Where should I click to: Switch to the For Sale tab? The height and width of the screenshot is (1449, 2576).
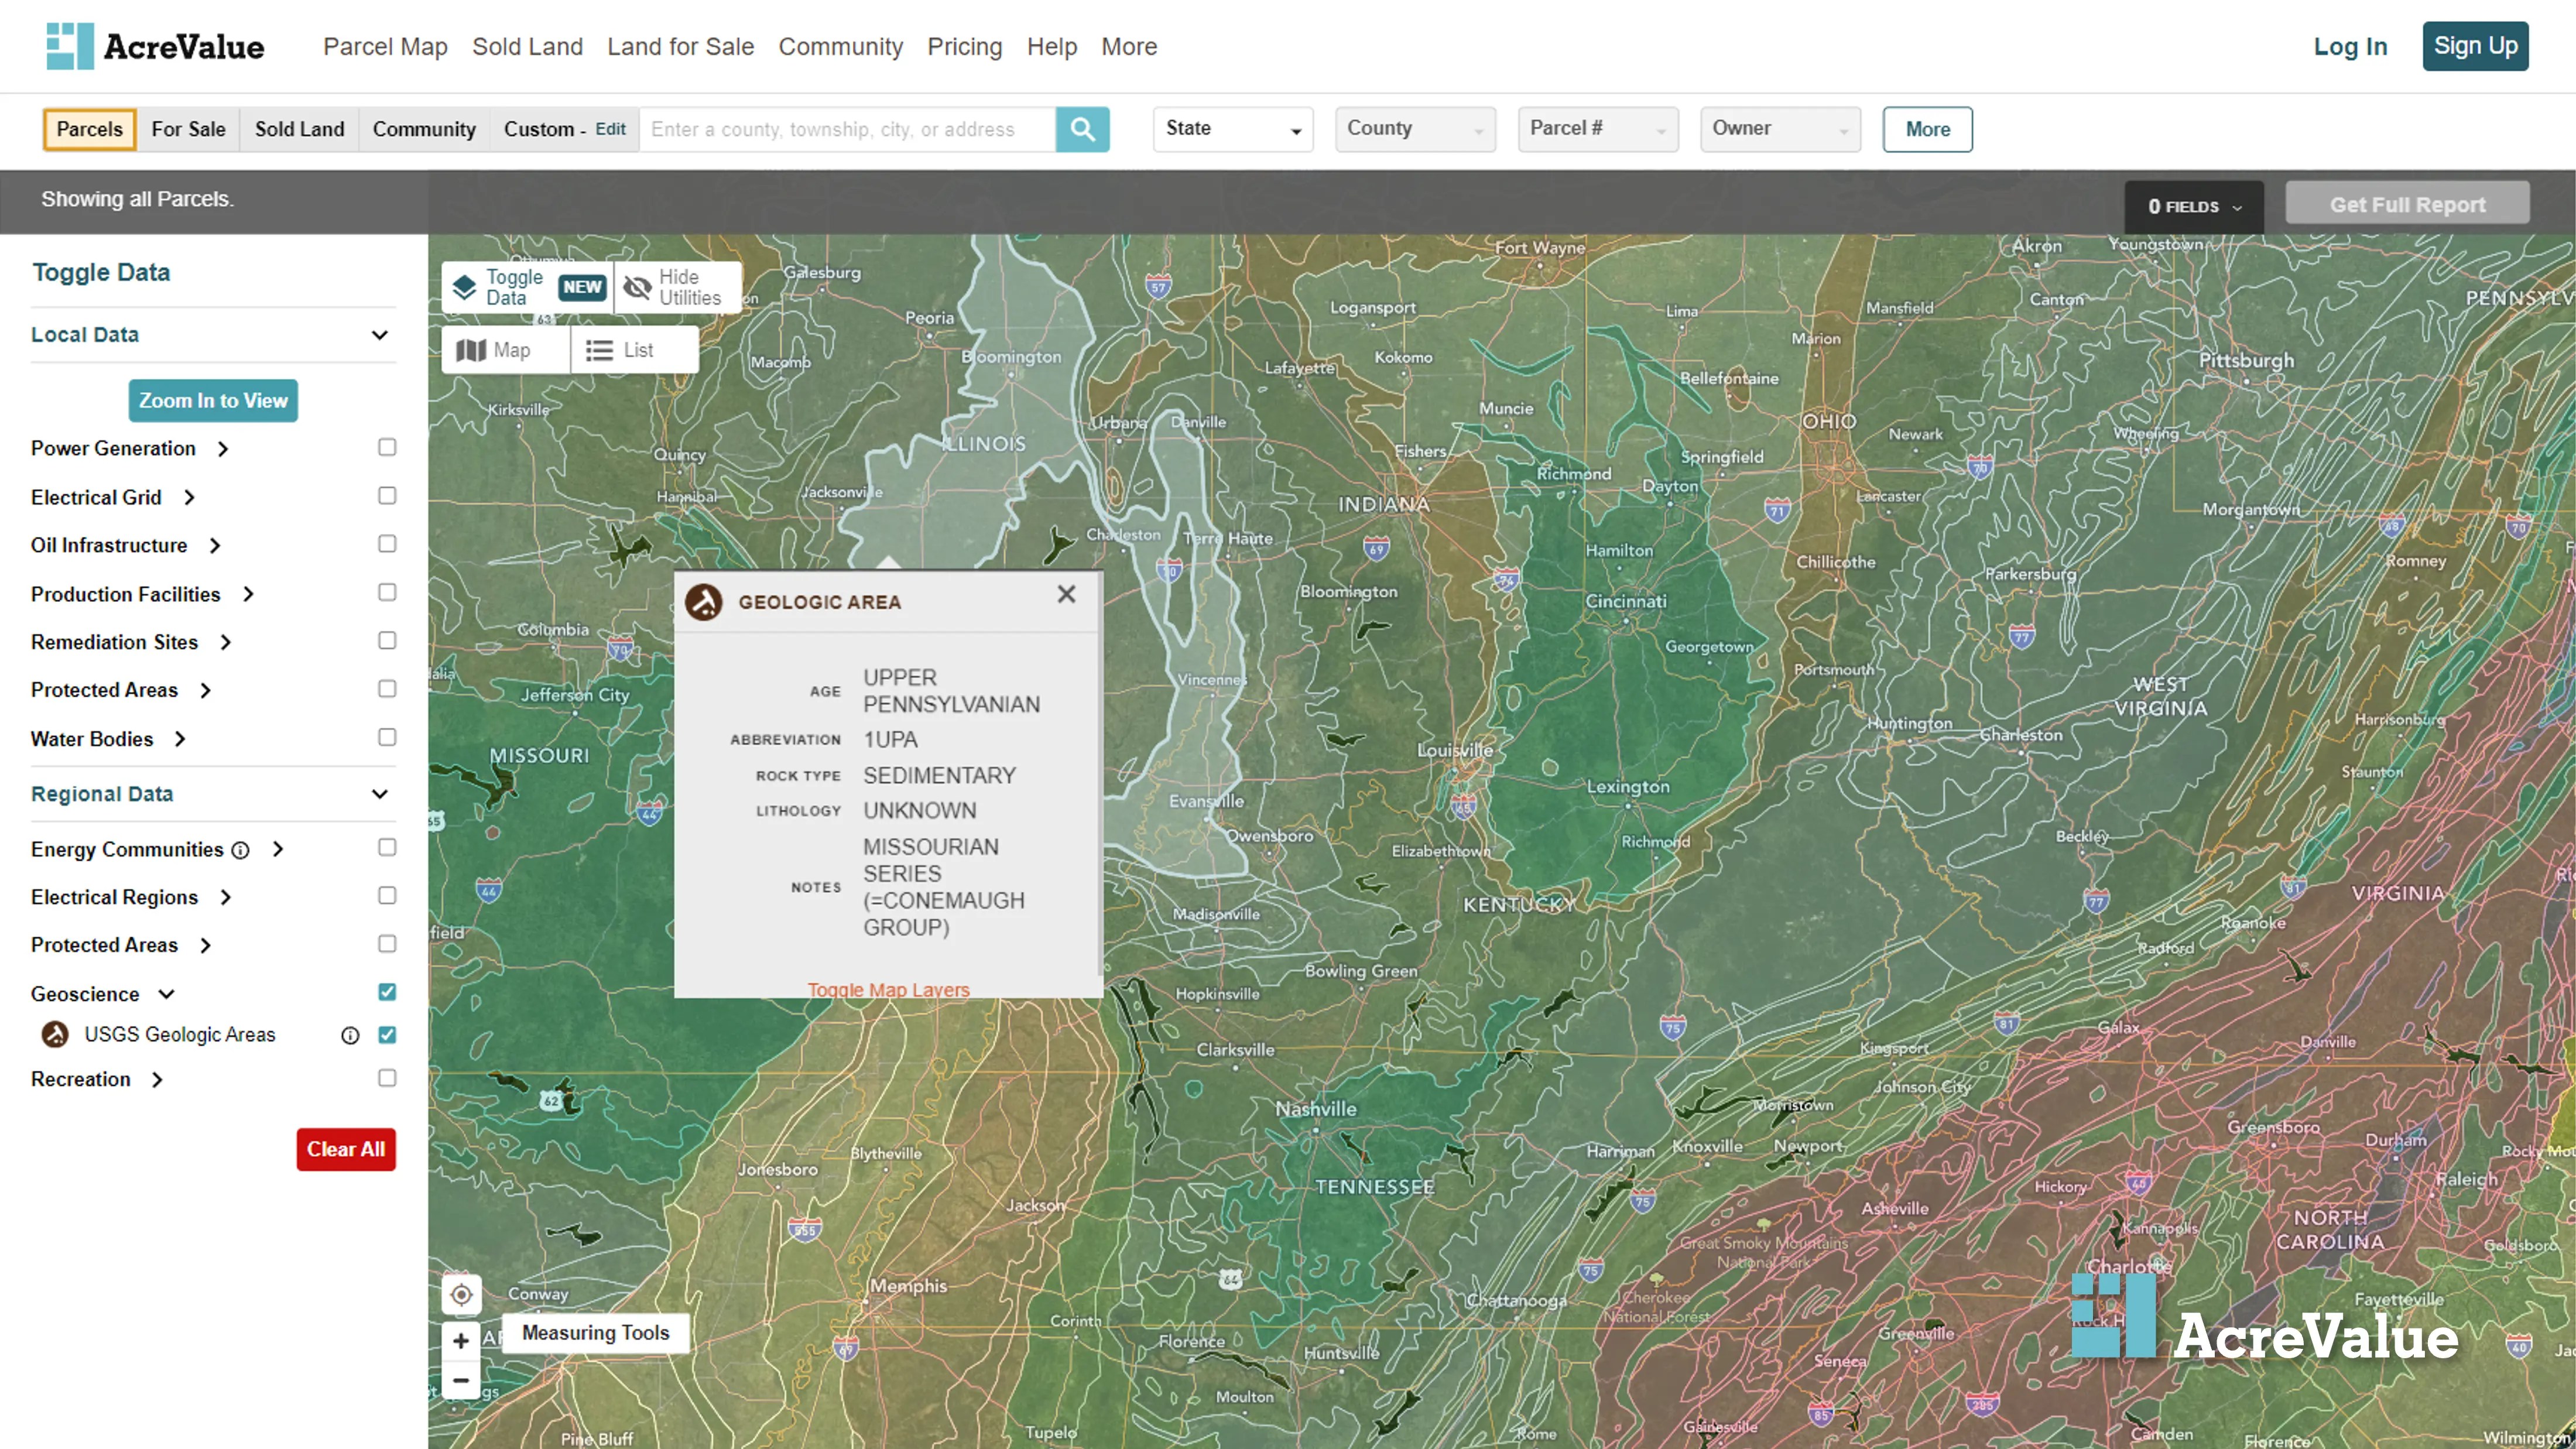pyautogui.click(x=188, y=129)
